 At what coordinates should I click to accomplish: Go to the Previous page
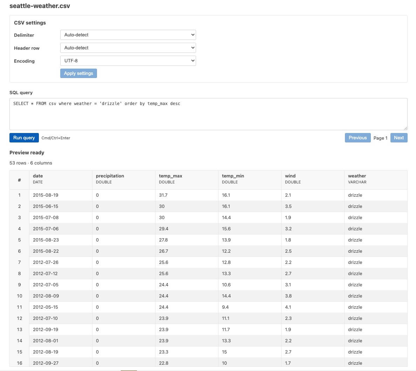pos(358,138)
